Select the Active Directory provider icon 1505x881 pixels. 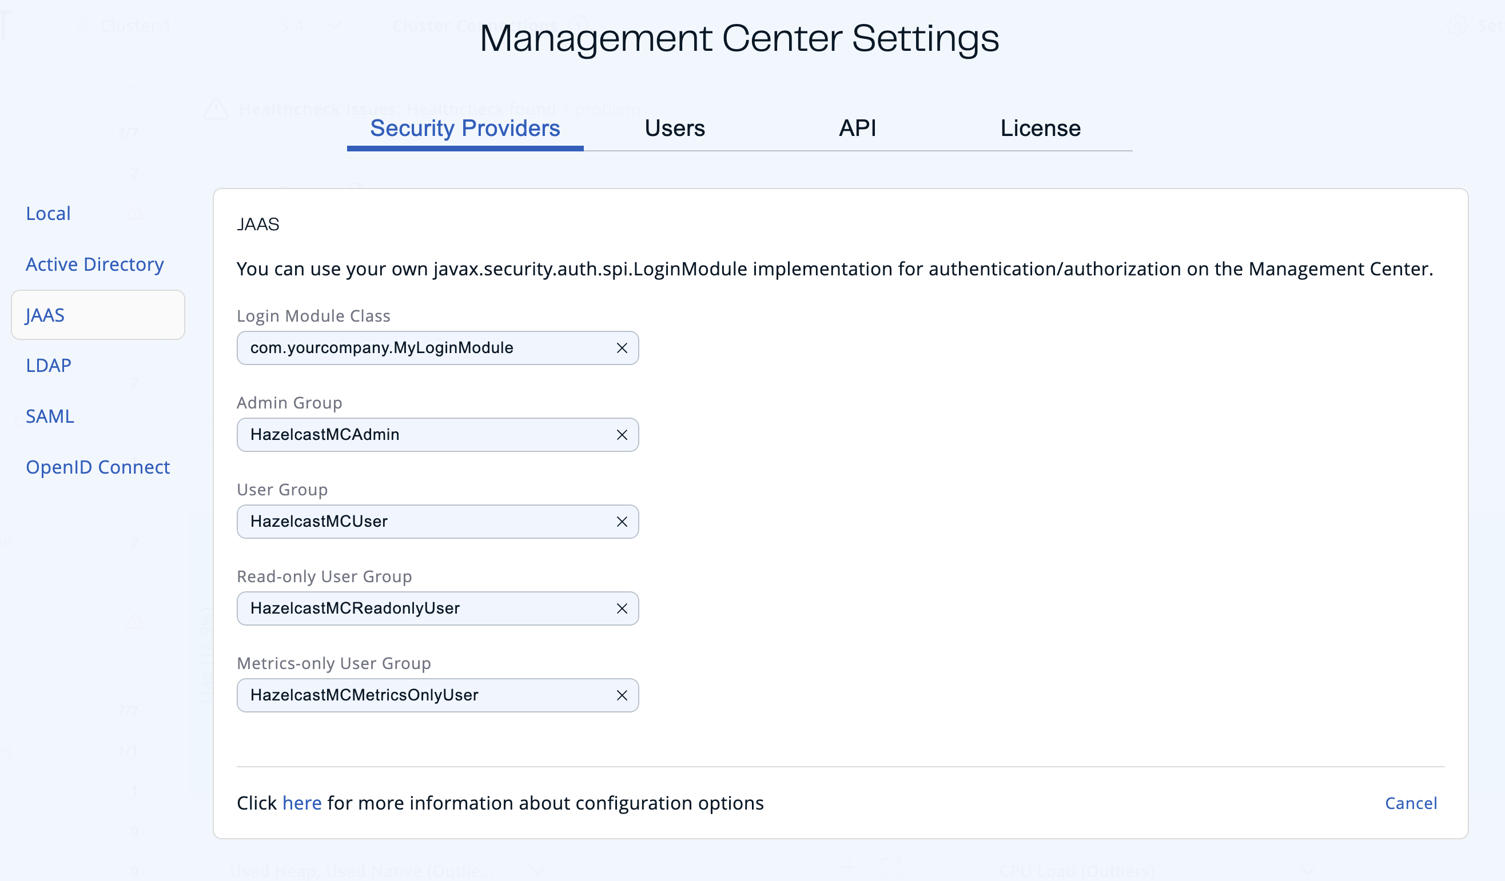(x=94, y=265)
